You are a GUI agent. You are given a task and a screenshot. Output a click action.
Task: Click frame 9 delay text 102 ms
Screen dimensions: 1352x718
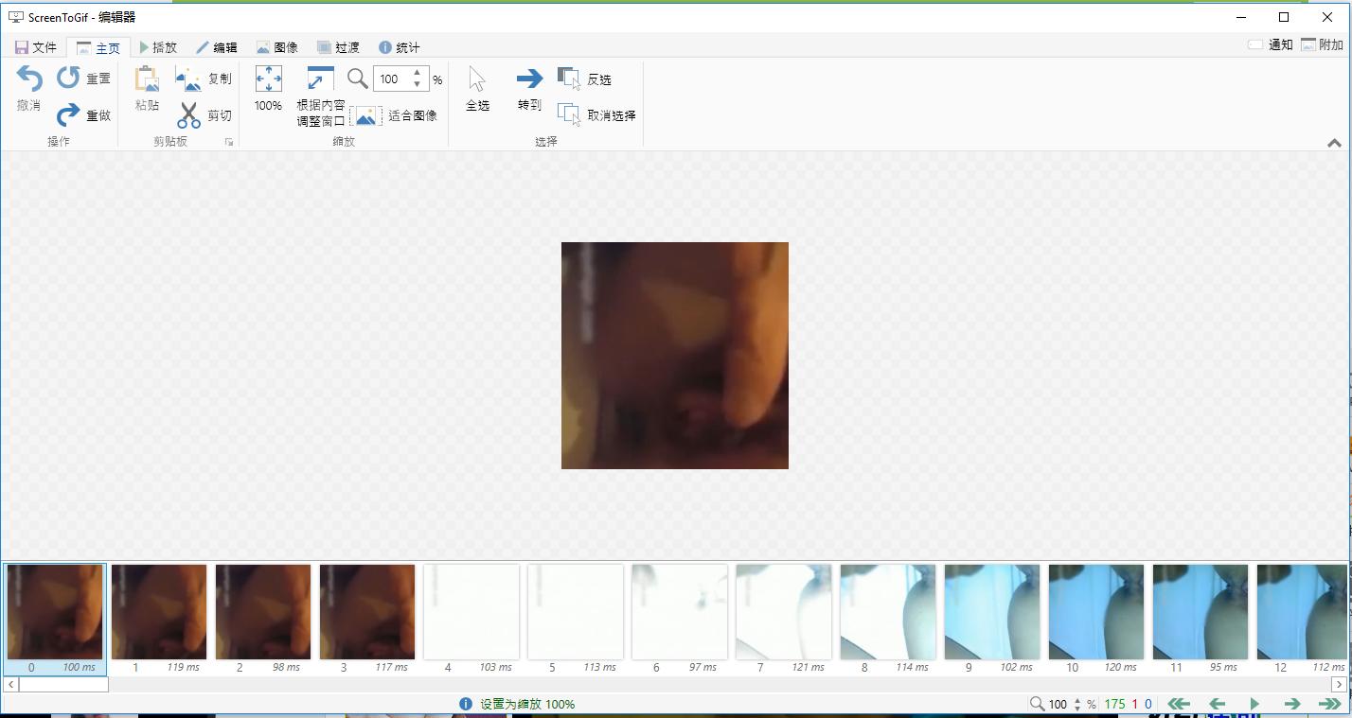[1017, 667]
